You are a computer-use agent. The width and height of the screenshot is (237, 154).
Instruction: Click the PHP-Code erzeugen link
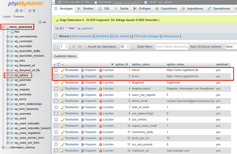click(x=146, y=36)
